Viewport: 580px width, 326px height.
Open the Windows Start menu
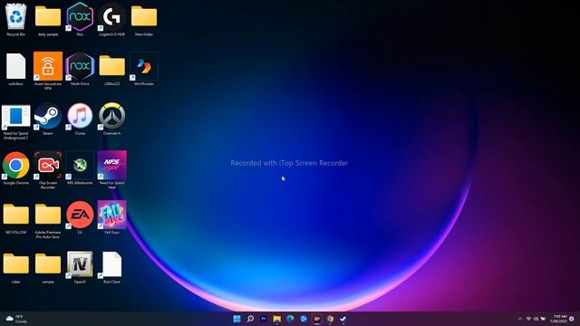click(237, 319)
